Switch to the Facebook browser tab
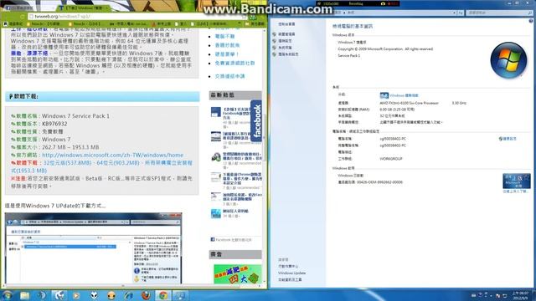536x301 pixels. tap(29, 8)
